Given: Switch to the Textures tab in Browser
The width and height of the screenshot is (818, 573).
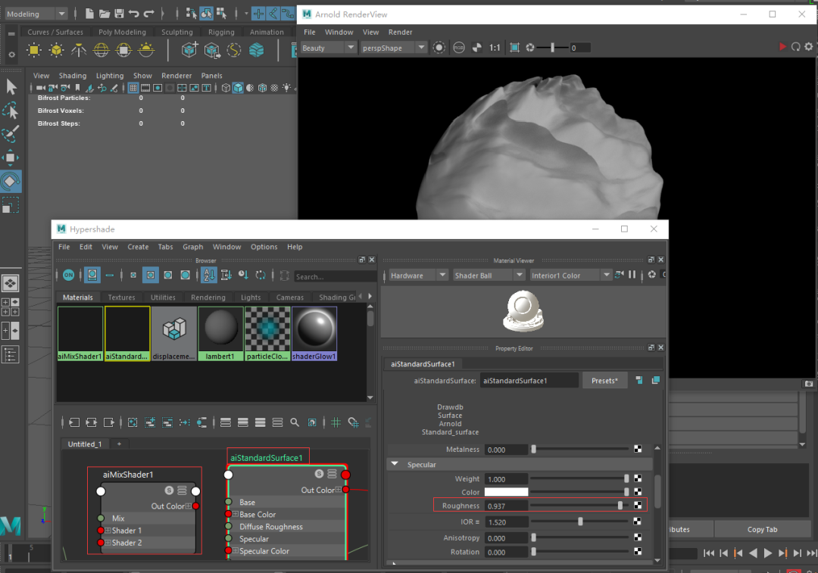Looking at the screenshot, I should pos(121,297).
